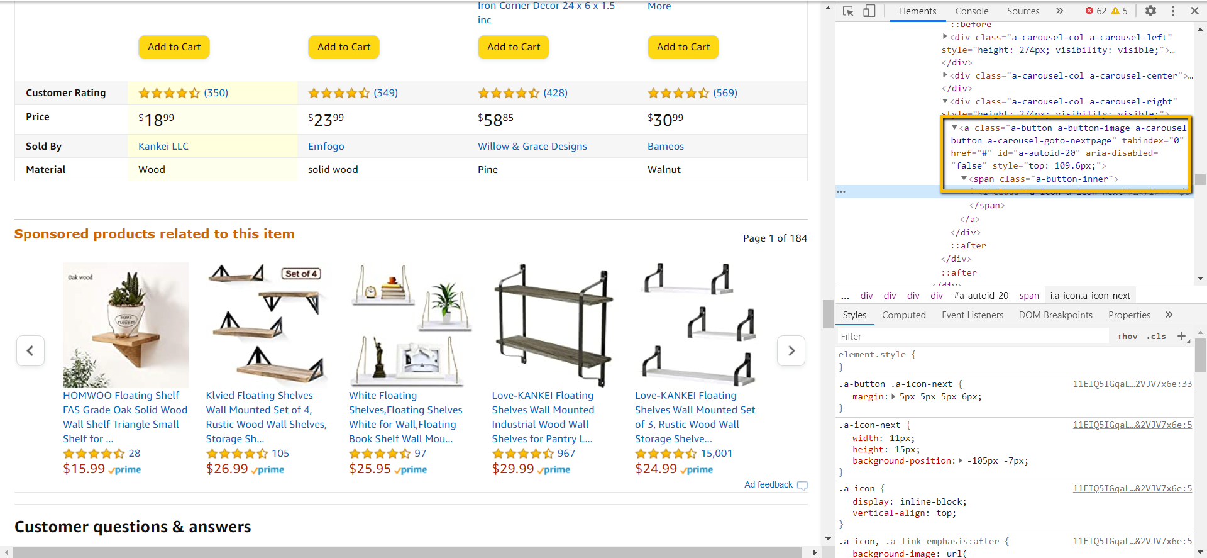Screen dimensions: 1207x558
Task: Toggle the :hov element state panel
Action: [1127, 337]
